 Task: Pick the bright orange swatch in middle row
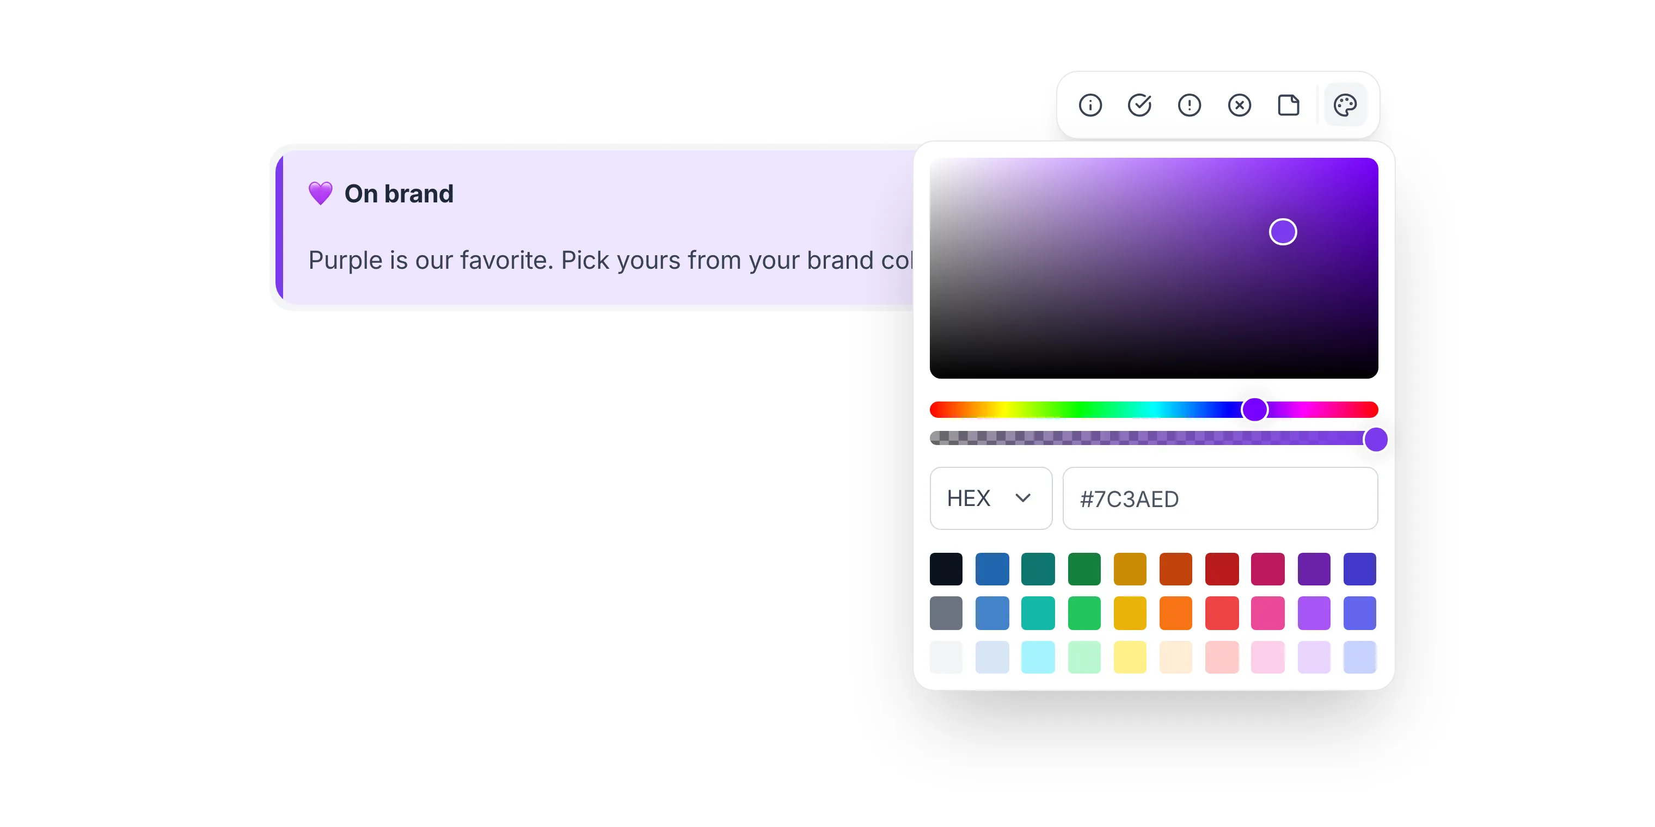tap(1176, 613)
